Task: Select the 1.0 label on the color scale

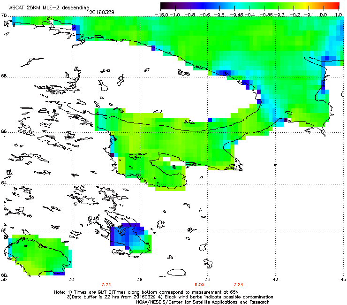Action: (x=339, y=15)
